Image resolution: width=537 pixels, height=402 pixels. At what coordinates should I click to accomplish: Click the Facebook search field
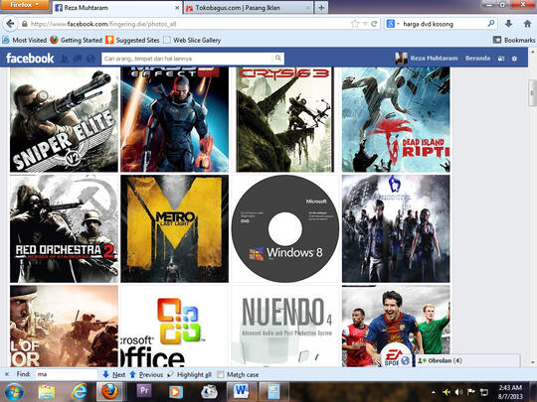[x=187, y=59]
